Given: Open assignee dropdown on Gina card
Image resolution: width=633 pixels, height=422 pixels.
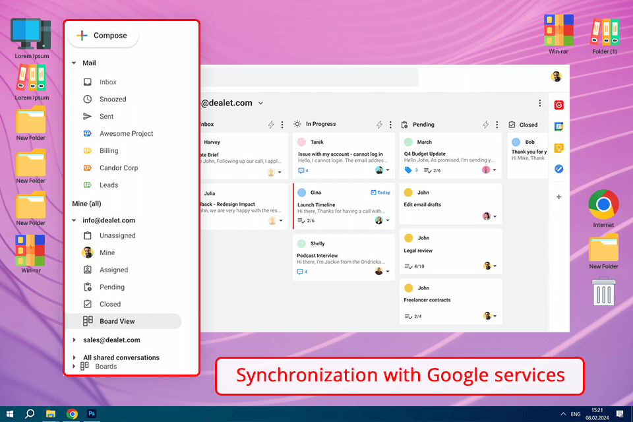Looking at the screenshot, I should click(388, 220).
